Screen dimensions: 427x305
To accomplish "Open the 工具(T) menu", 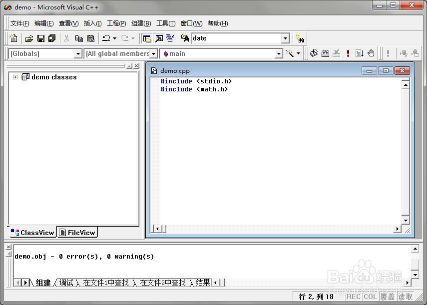I will pos(166,23).
